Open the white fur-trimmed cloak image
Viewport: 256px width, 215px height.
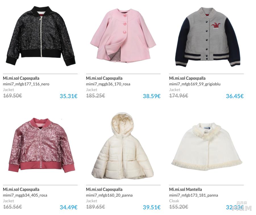pos(207,146)
